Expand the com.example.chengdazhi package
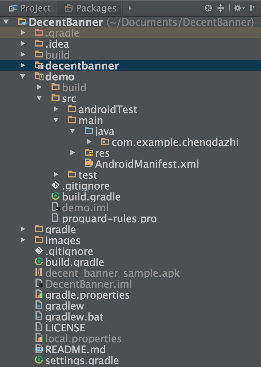Viewport: 261px width, 367px height. point(89,142)
